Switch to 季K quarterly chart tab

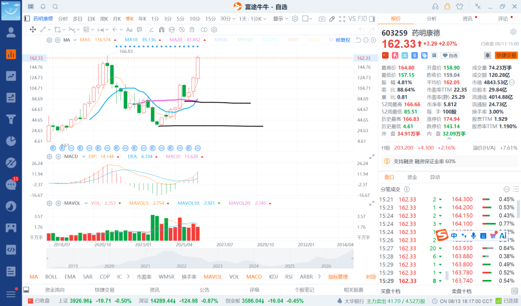[x=129, y=19]
